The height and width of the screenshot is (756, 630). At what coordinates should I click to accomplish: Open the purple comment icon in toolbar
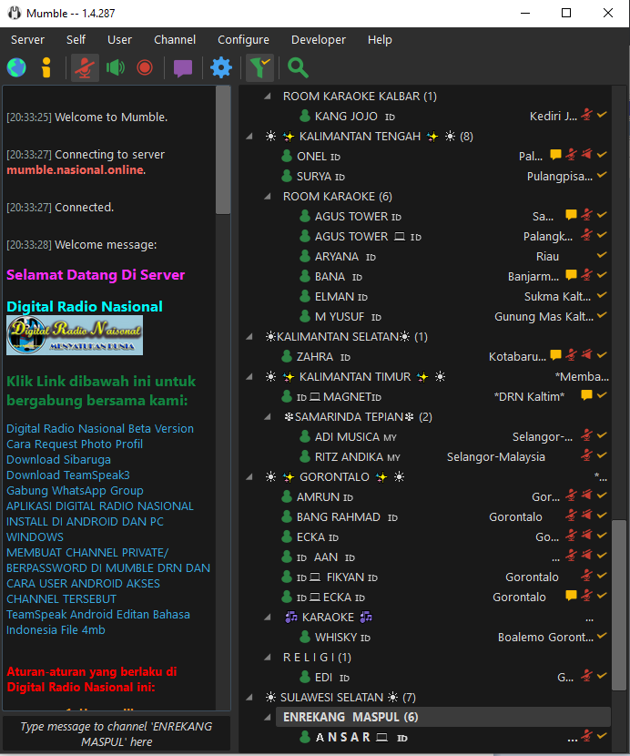coord(183,67)
